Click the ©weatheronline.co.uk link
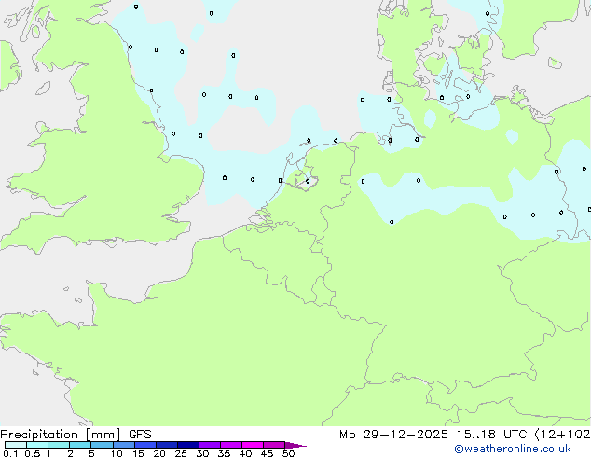 pos(513,449)
